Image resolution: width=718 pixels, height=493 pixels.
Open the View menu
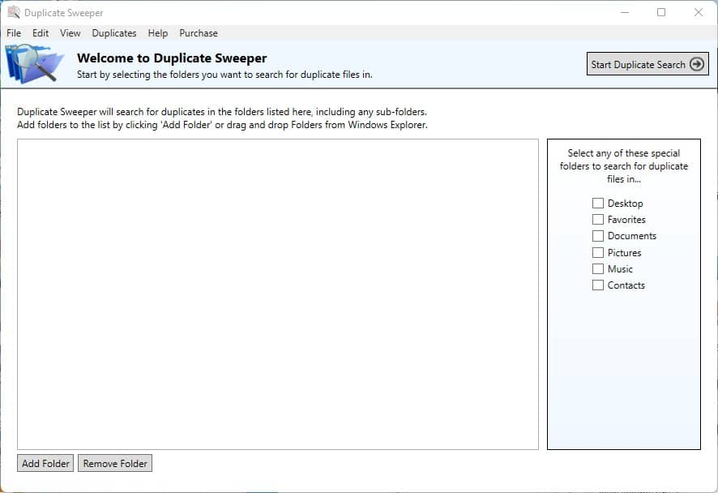click(x=70, y=33)
